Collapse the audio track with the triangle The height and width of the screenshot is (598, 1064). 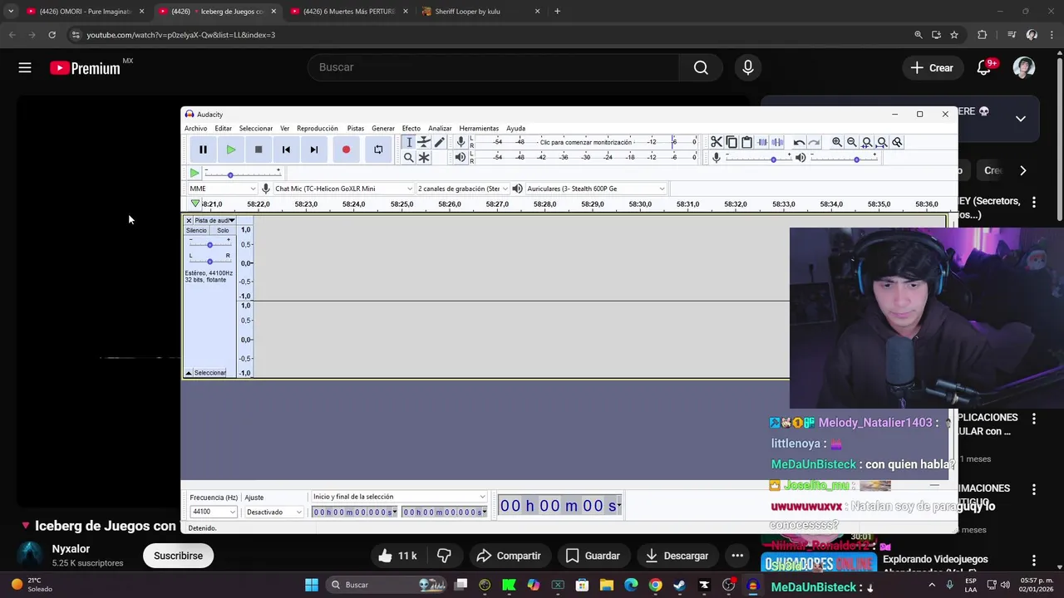click(188, 373)
